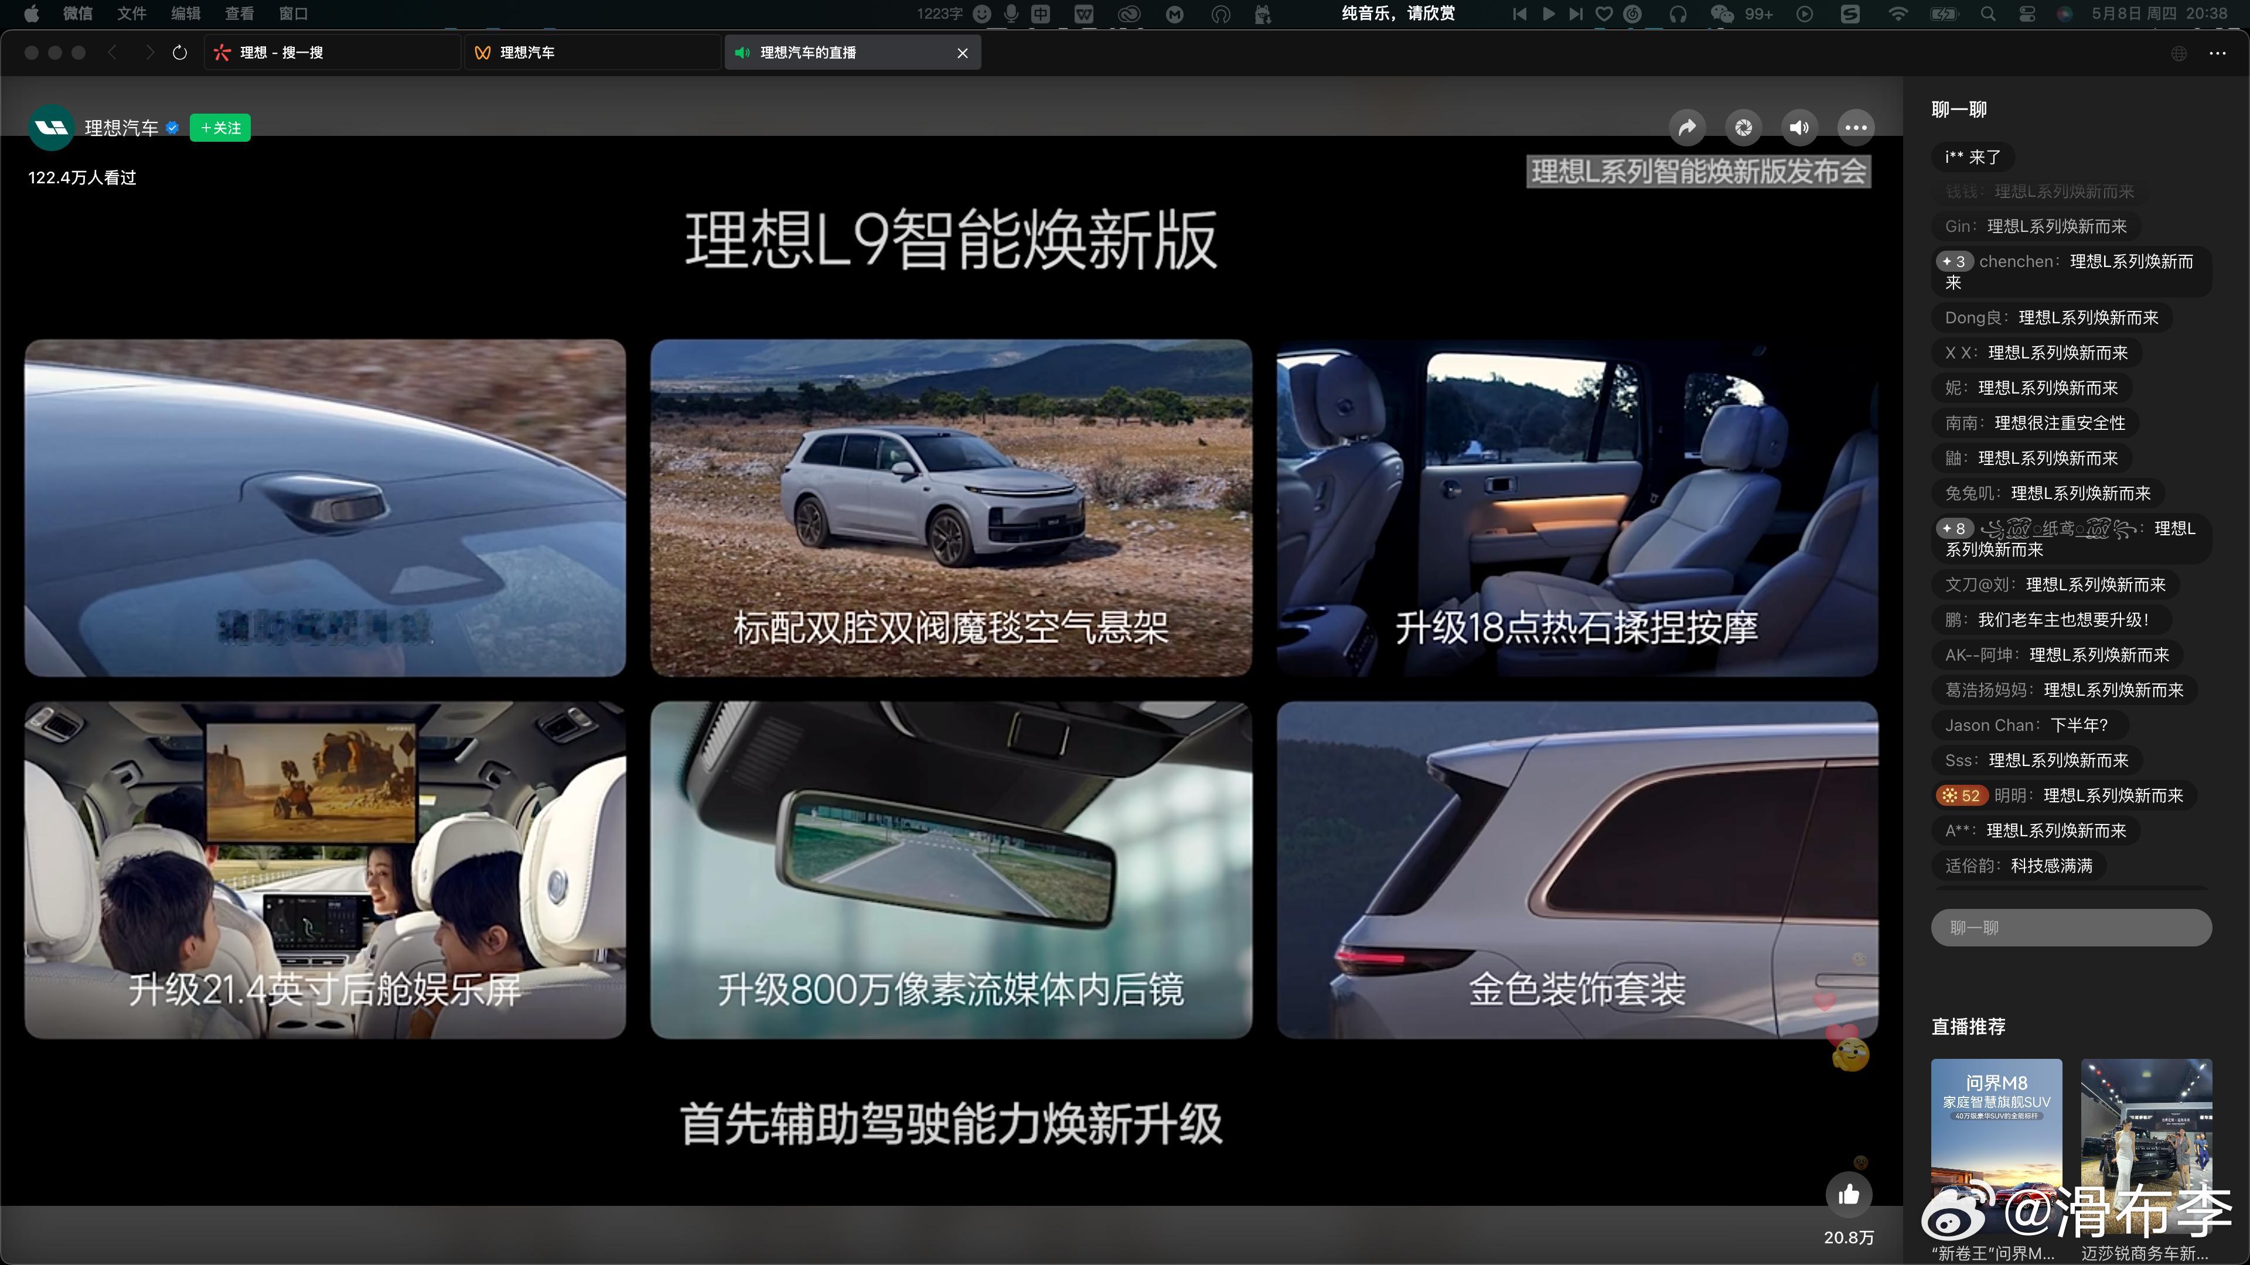The height and width of the screenshot is (1265, 2250).
Task: Open the WPS icon in menu bar
Action: tap(1084, 13)
